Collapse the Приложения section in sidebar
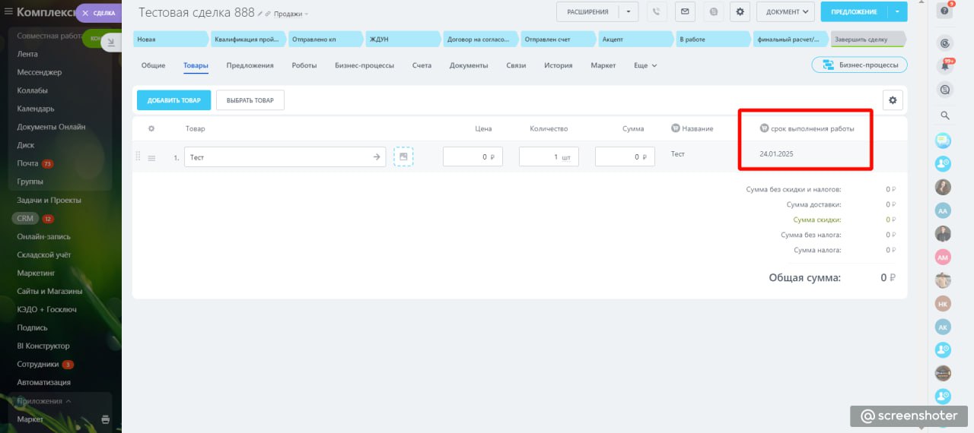 point(44,401)
